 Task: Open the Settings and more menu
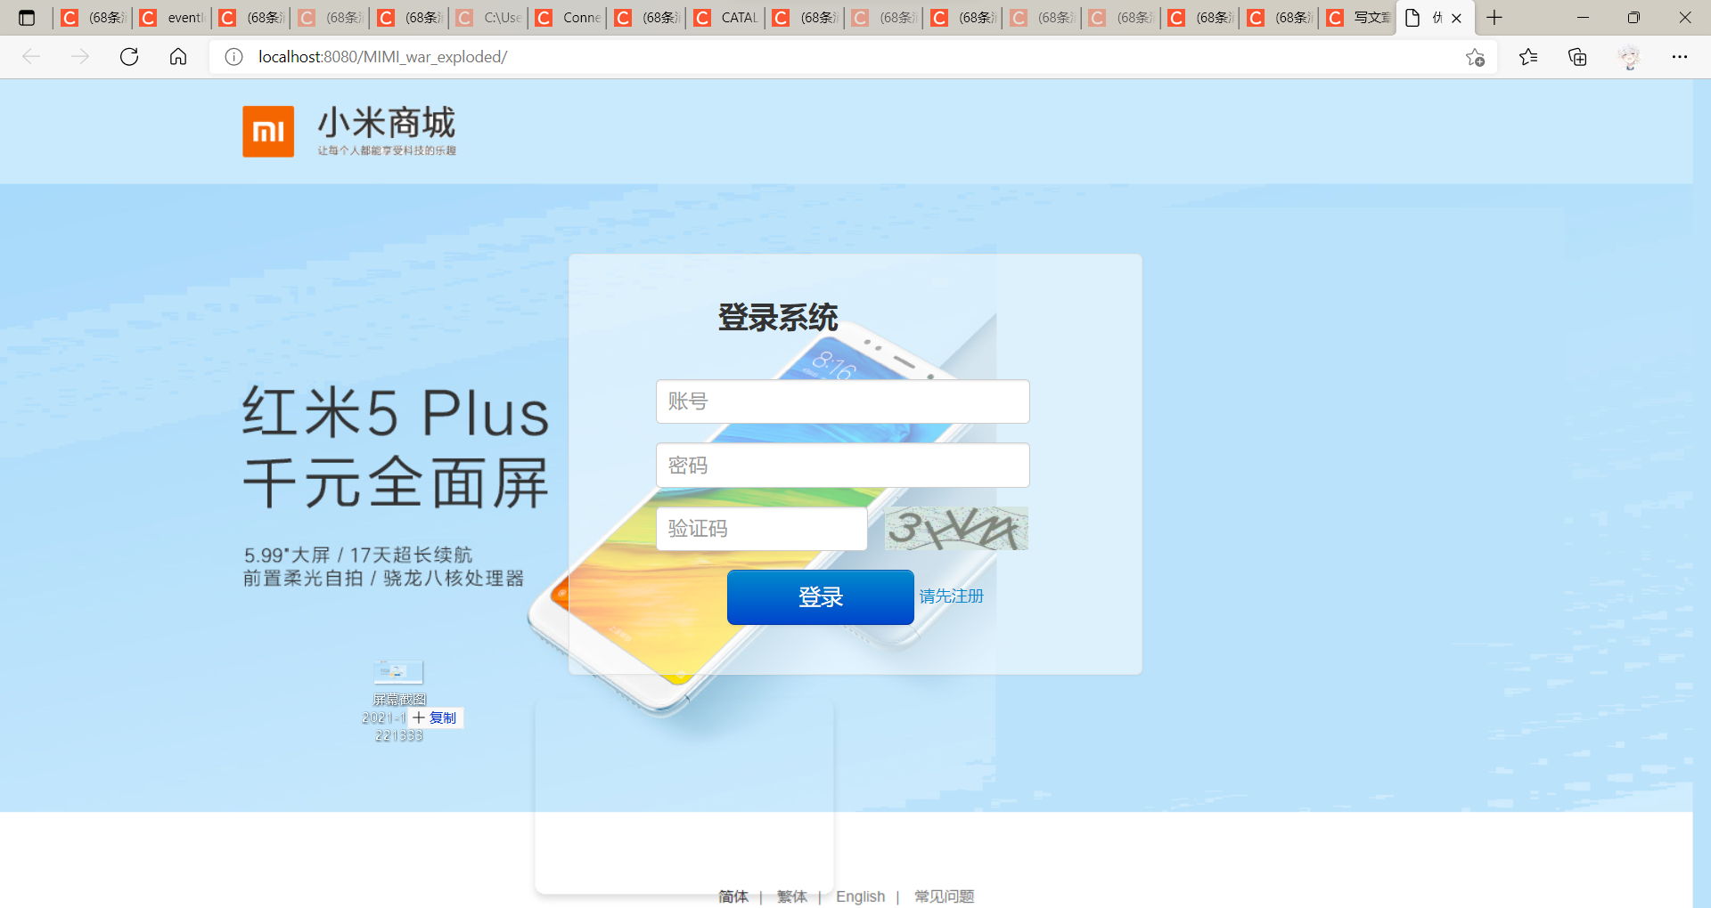coord(1681,56)
